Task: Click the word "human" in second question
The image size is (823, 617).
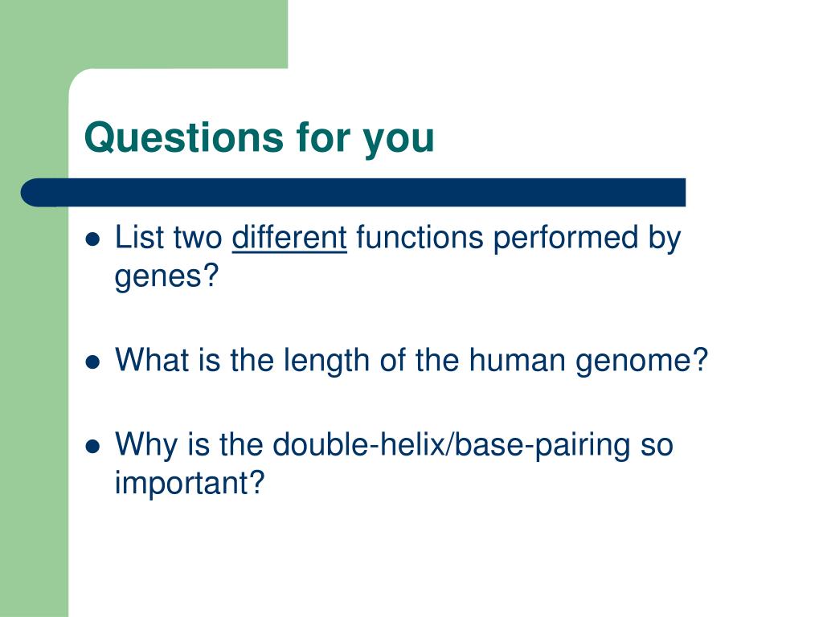Action: coord(517,360)
